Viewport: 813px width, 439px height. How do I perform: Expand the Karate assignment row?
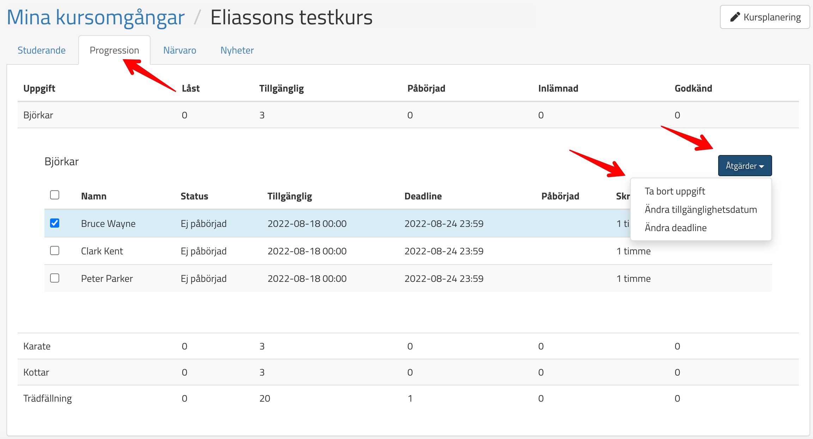coord(37,346)
